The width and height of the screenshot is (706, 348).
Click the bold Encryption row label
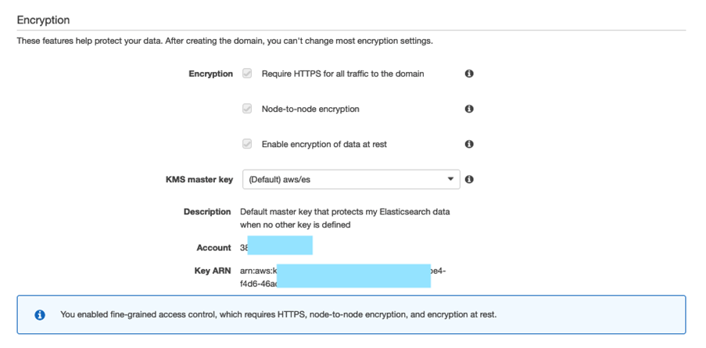pos(210,74)
